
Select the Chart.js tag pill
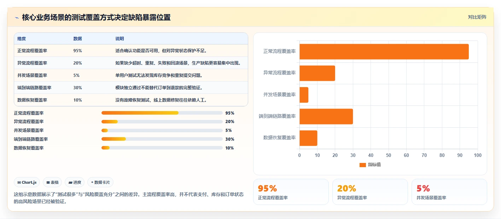(x=27, y=182)
